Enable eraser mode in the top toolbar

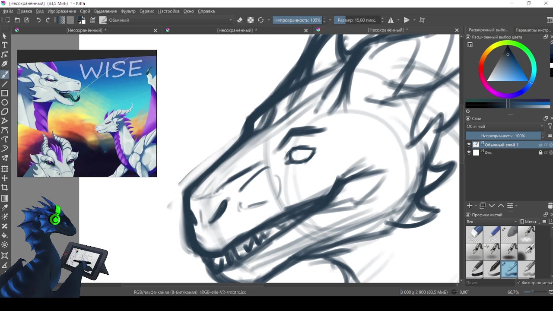coord(240,20)
